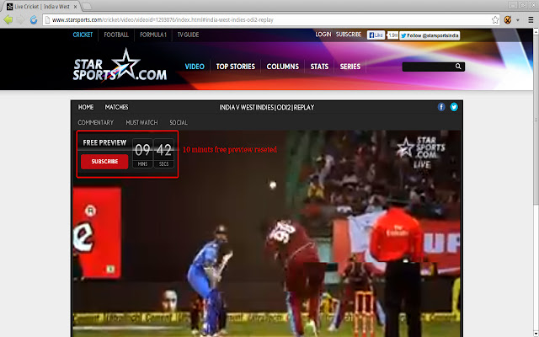Open the STATS section
Image resolution: width=539 pixels, height=337 pixels.
pos(319,67)
